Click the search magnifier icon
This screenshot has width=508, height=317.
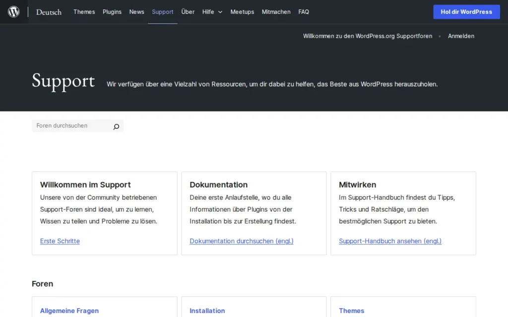click(116, 126)
